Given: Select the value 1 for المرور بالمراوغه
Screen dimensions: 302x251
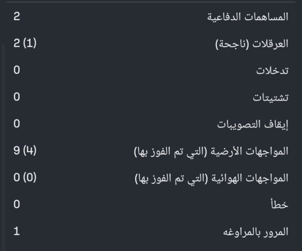Looking at the screenshot, I should point(17,232).
